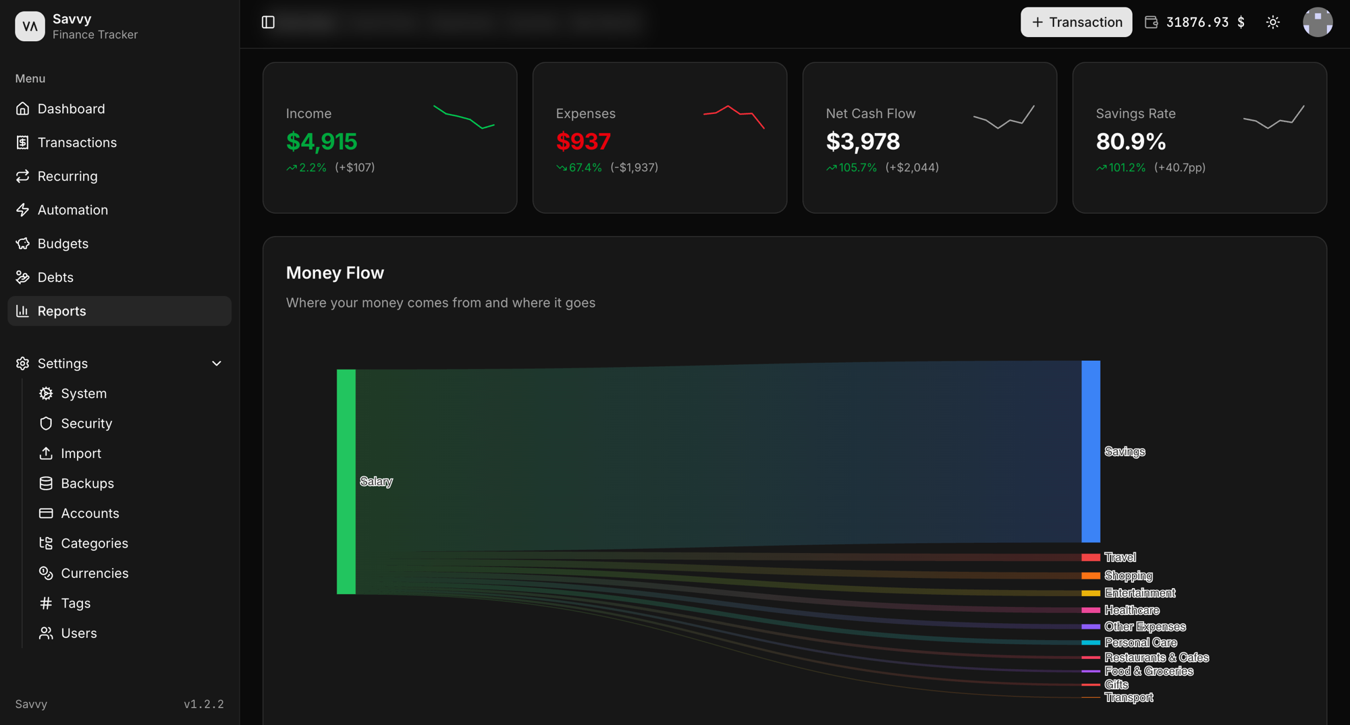
Task: Click the v1.2.2 version text
Action: 204,704
